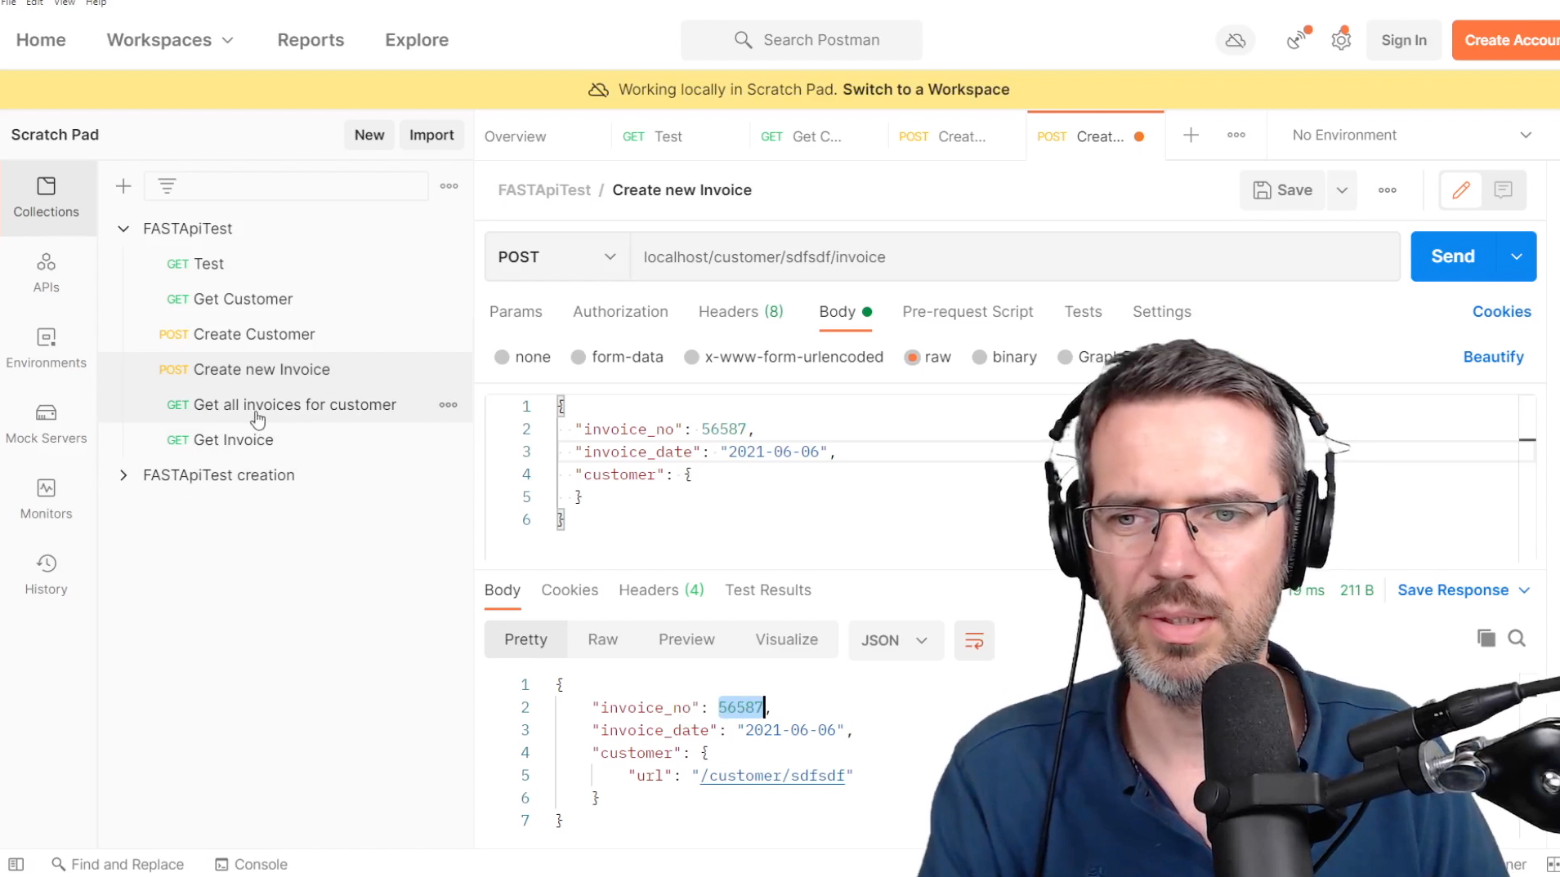Click the cloud sync offline icon
The width and height of the screenshot is (1560, 877).
pos(1236,40)
